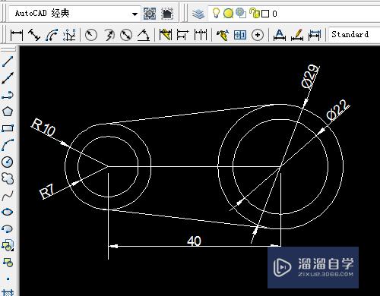Image resolution: width=380 pixels, height=296 pixels.
Task: Select the Linear dimension tool
Action: [x=17, y=35]
